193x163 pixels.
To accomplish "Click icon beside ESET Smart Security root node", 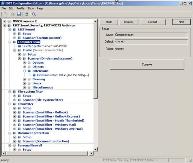I will [10, 25].
